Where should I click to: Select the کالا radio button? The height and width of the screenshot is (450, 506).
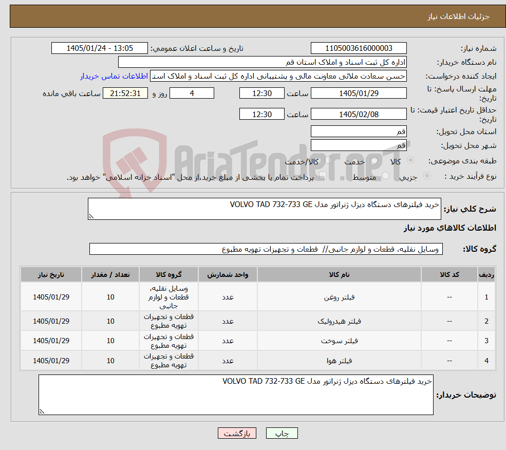411,160
